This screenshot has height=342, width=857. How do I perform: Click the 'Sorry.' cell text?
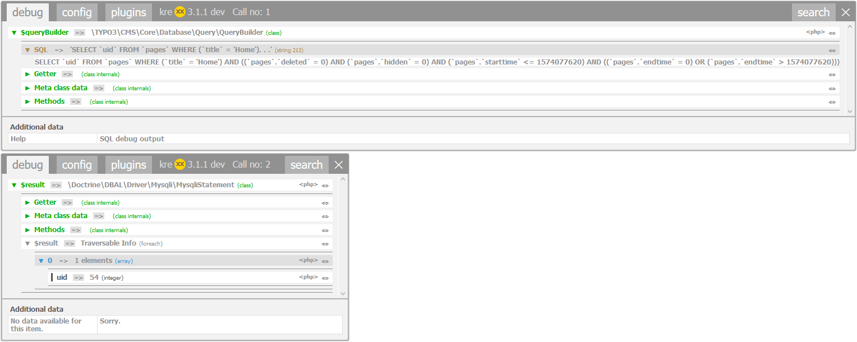coord(110,321)
